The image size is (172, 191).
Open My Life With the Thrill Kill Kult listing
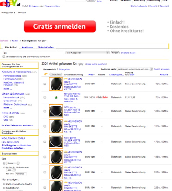point(72,97)
